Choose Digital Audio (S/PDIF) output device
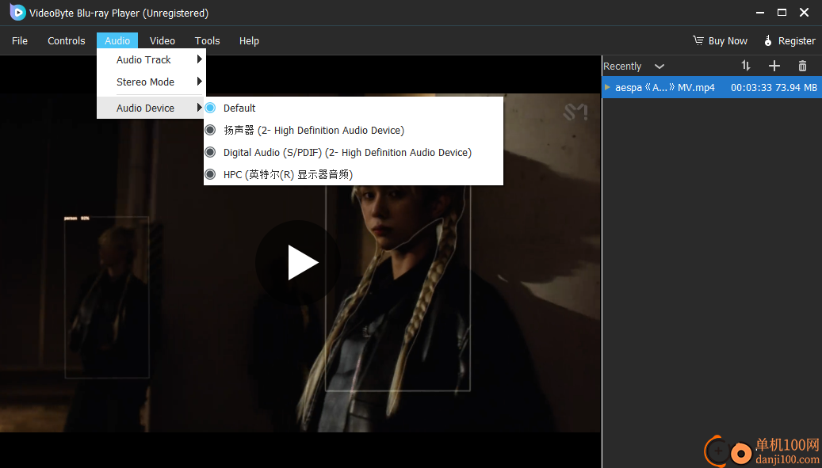 354,152
